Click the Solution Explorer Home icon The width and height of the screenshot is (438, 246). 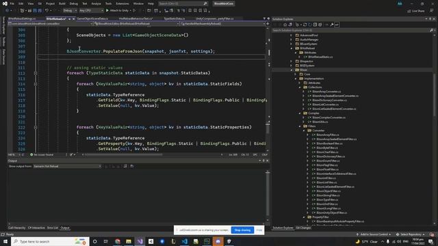click(x=285, y=25)
